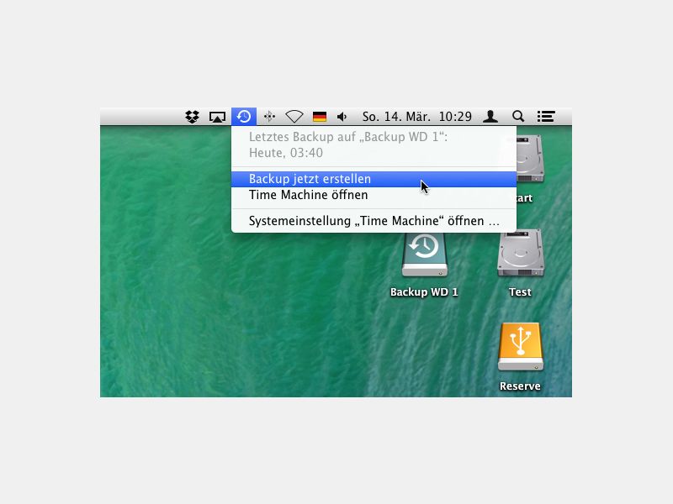
Task: Click Letztes Backup info text
Action: coord(348,144)
